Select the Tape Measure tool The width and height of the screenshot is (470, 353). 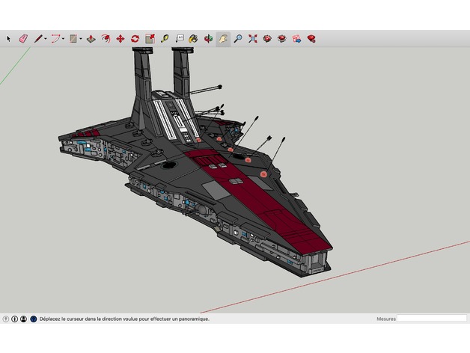pos(164,38)
